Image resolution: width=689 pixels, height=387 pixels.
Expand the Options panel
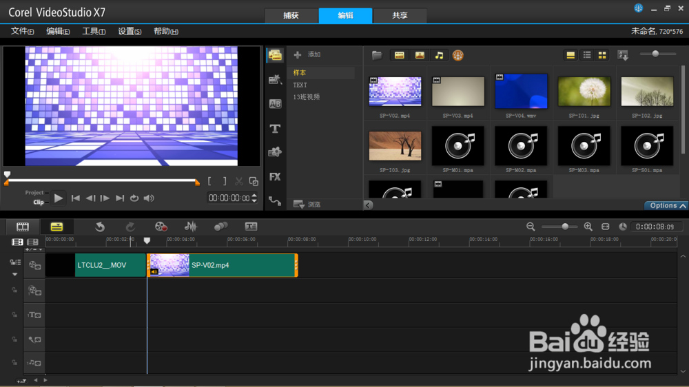666,206
